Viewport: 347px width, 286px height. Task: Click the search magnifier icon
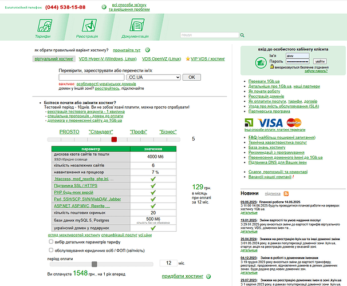tap(242, 35)
